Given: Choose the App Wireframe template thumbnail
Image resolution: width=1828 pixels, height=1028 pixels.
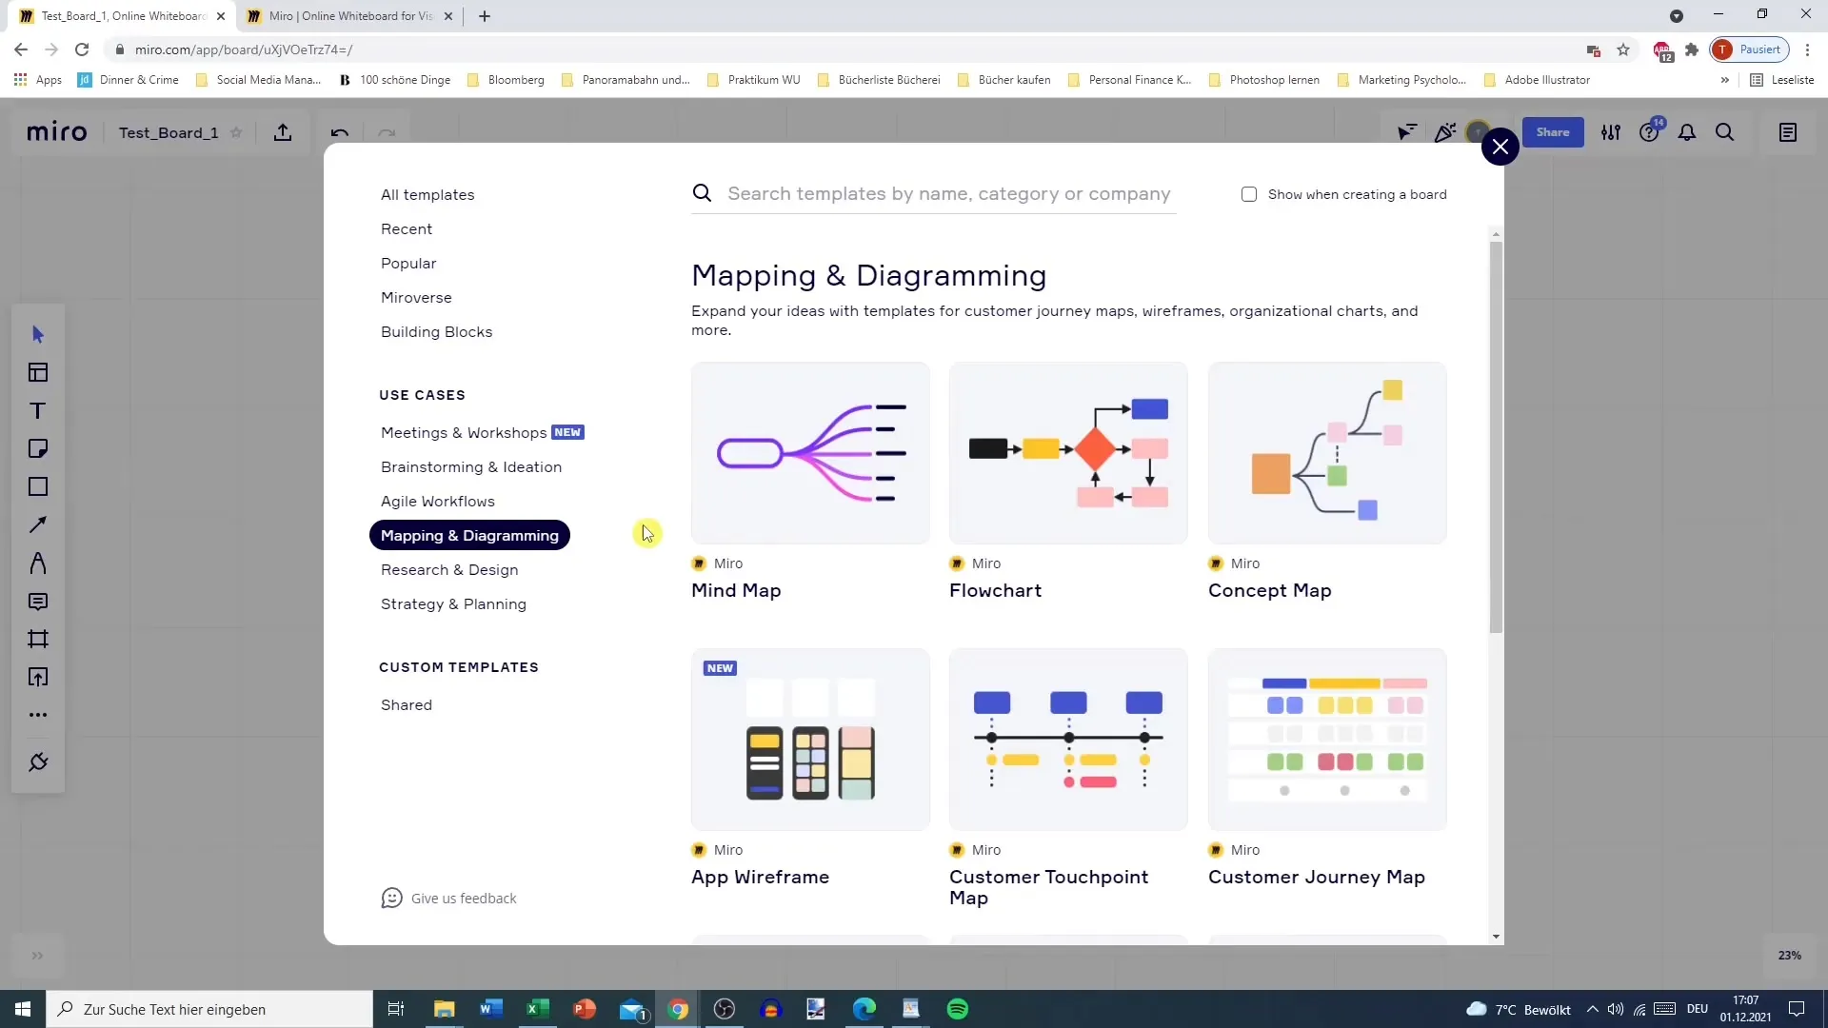Looking at the screenshot, I should point(810,739).
